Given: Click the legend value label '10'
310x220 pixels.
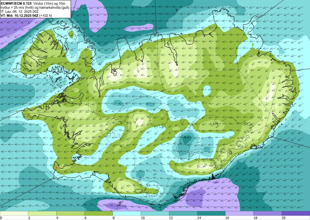Looking at the screenshot, I should pos(143,218).
